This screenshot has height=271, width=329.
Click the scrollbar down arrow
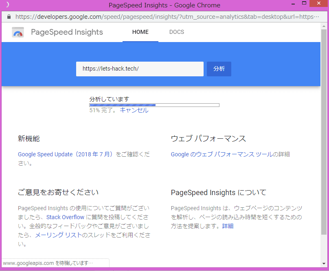[x=324, y=263]
